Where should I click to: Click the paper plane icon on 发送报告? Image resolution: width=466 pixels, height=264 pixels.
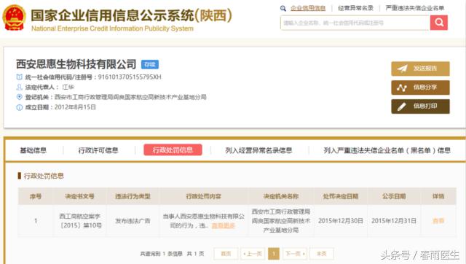pyautogui.click(x=402, y=69)
